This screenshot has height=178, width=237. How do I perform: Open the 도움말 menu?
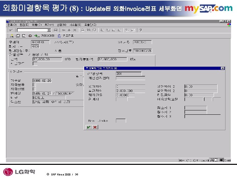tap(90, 25)
